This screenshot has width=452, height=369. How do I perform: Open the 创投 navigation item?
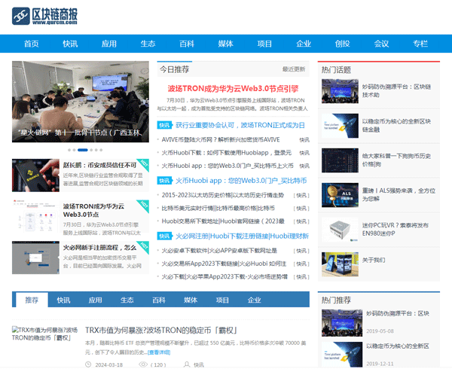pos(343,44)
